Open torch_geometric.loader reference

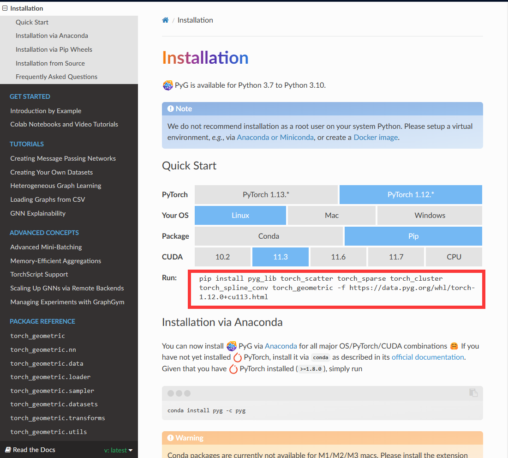tap(50, 377)
